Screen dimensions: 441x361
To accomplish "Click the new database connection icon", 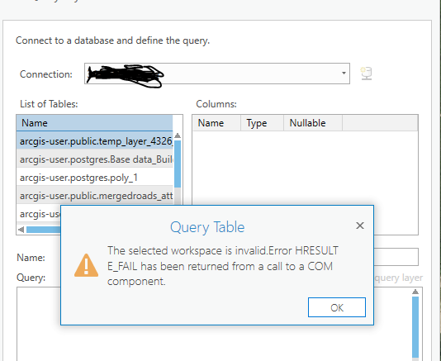I will (366, 74).
